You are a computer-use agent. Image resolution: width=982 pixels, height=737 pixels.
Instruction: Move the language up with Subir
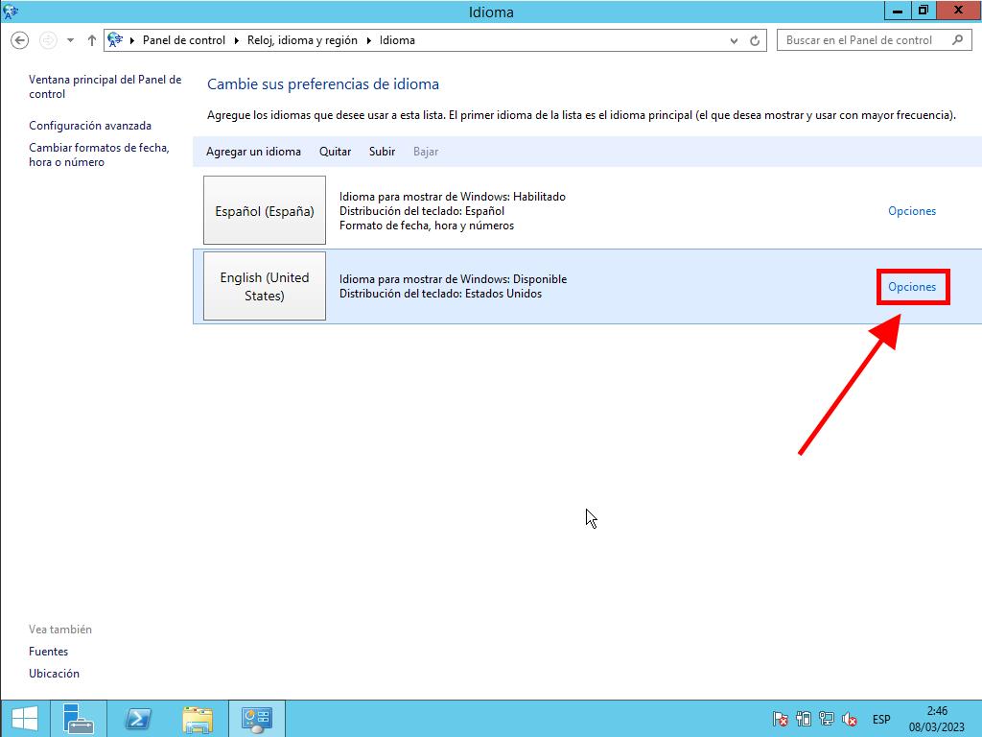coord(382,152)
